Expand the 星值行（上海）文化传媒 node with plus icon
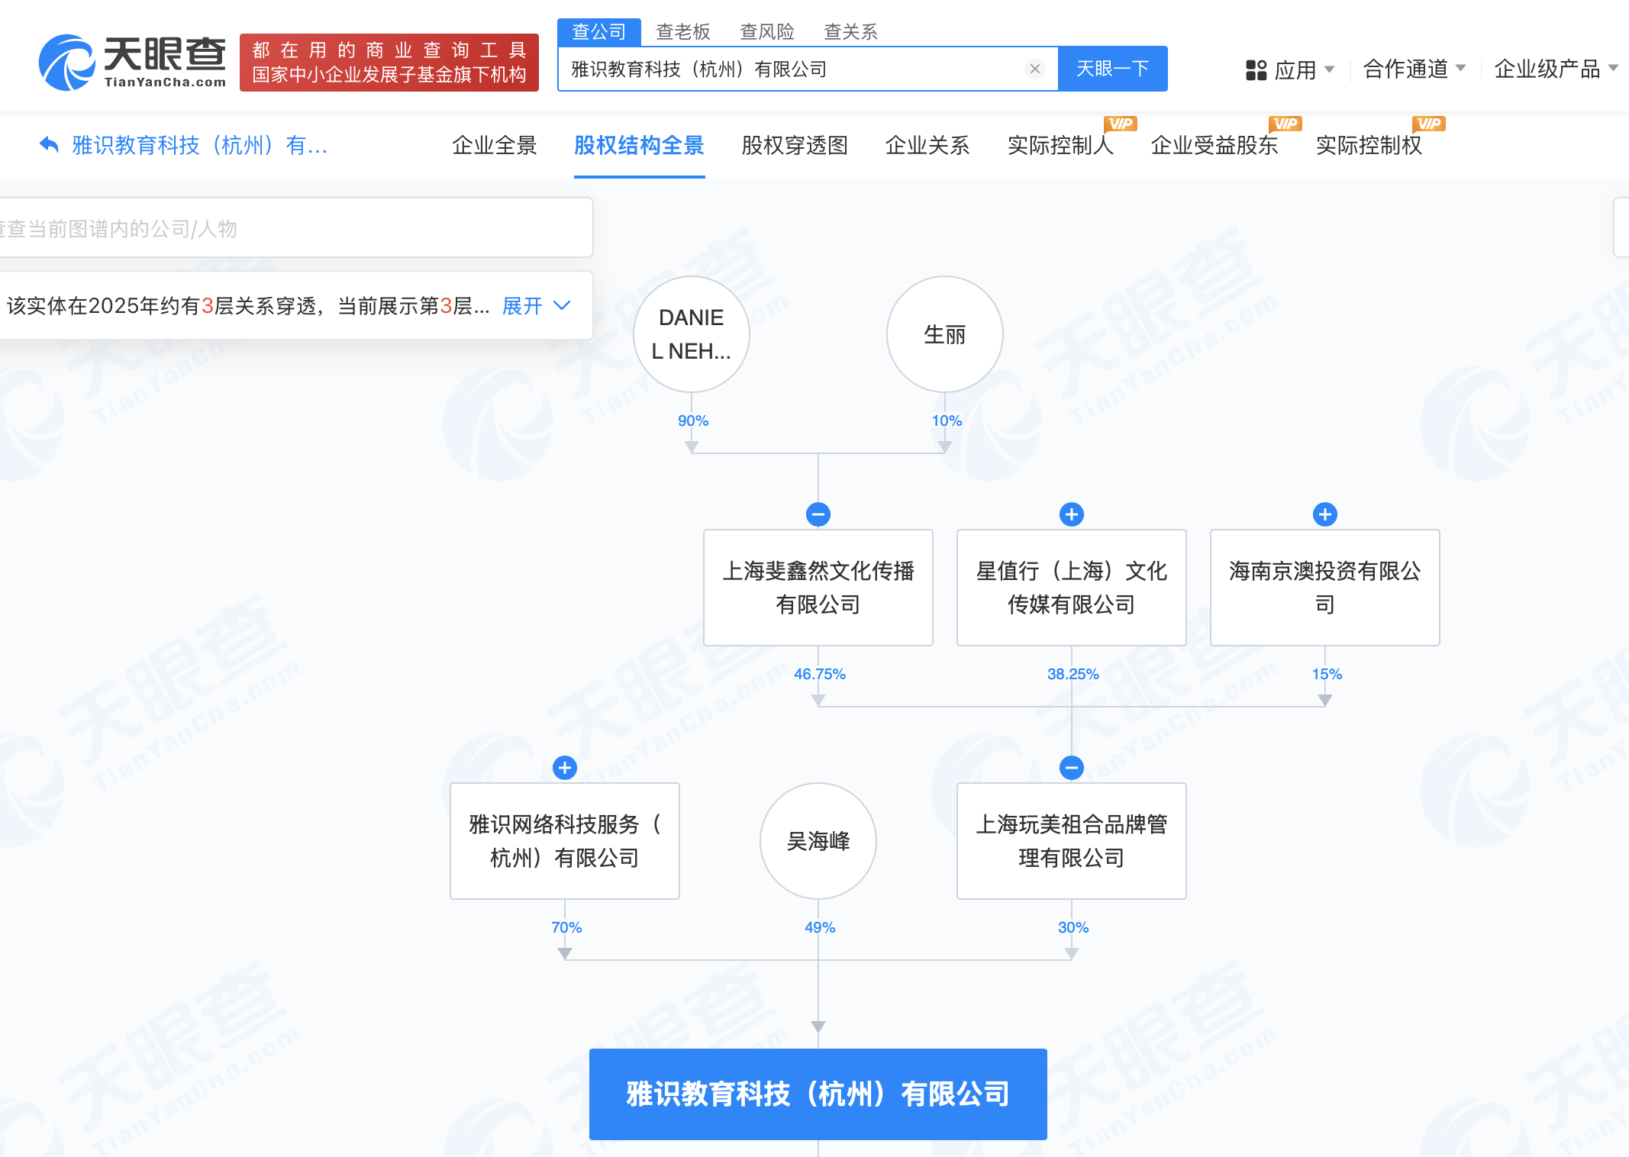 [x=1072, y=514]
